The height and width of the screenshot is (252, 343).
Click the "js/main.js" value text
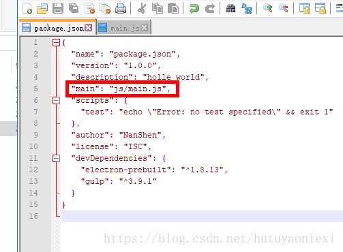(x=138, y=89)
